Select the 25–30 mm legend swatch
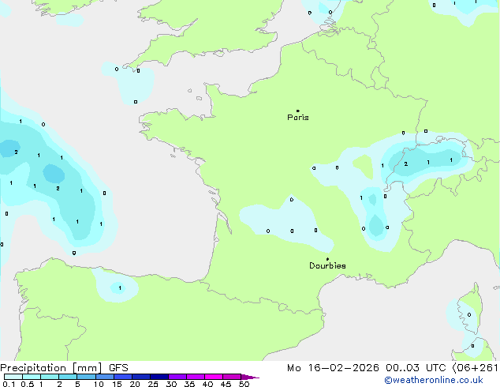500x387 pixels. 159,377
